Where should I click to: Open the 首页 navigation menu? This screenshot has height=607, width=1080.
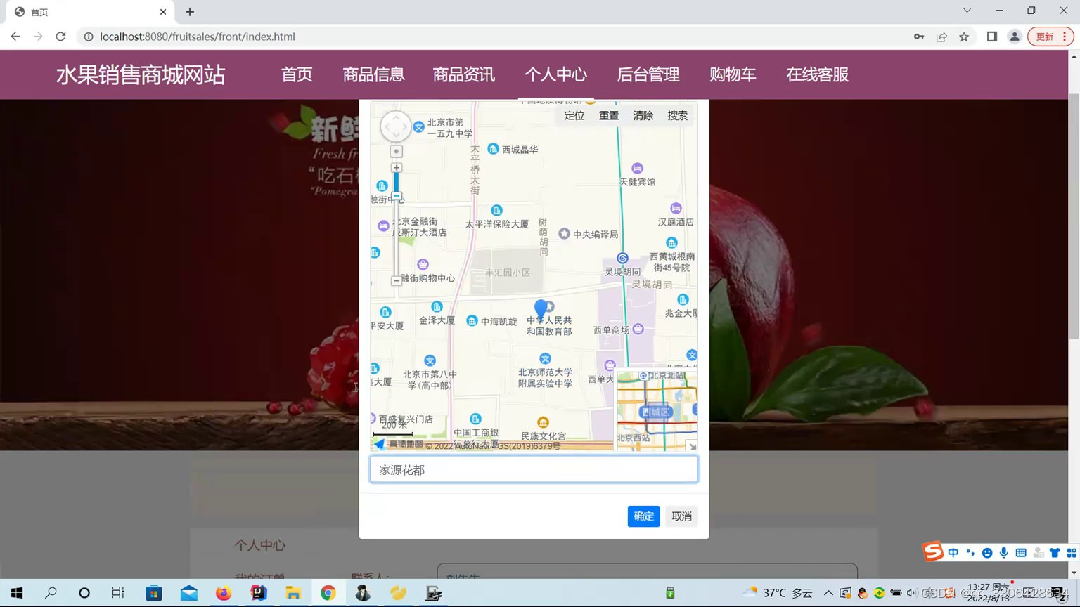(x=297, y=74)
